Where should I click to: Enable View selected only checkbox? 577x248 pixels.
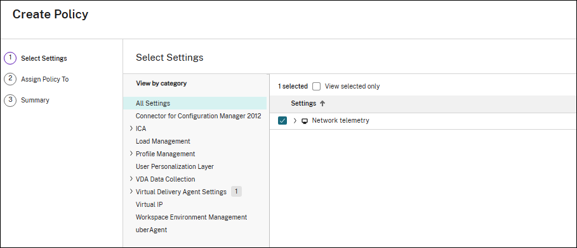(317, 87)
